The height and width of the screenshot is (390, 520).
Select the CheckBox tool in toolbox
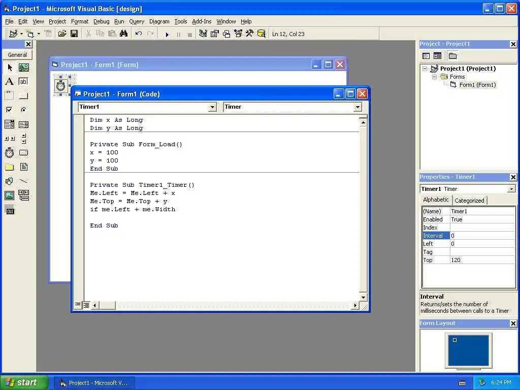point(10,110)
